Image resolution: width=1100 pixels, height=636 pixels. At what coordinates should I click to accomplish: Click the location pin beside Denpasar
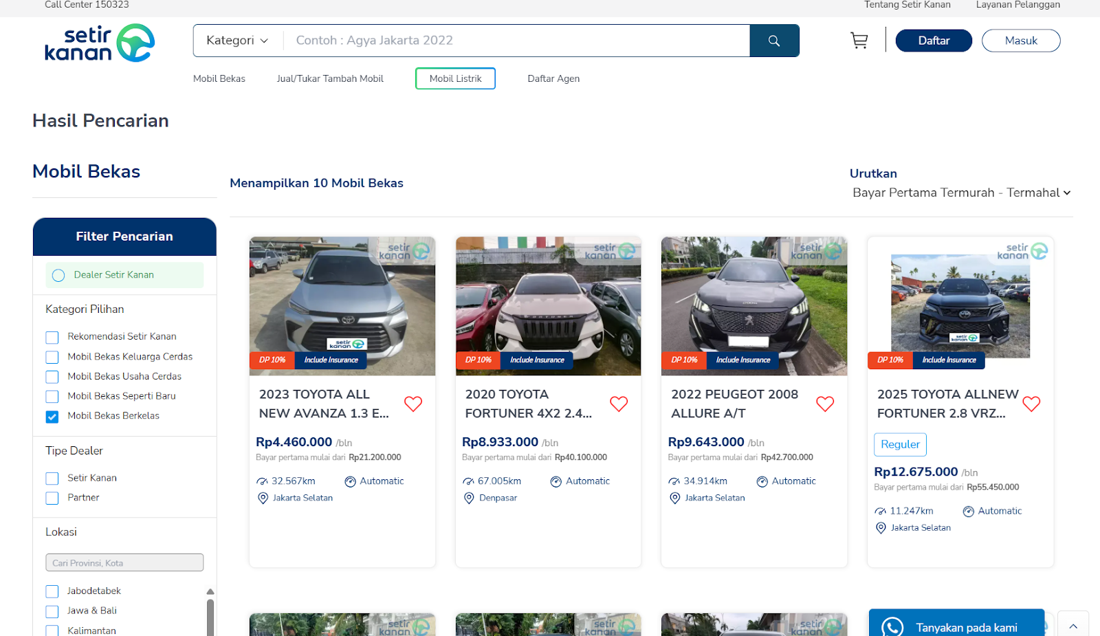coord(469,498)
